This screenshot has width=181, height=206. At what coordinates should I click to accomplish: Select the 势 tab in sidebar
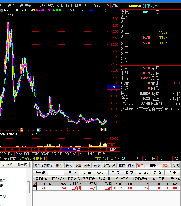click(146, 158)
